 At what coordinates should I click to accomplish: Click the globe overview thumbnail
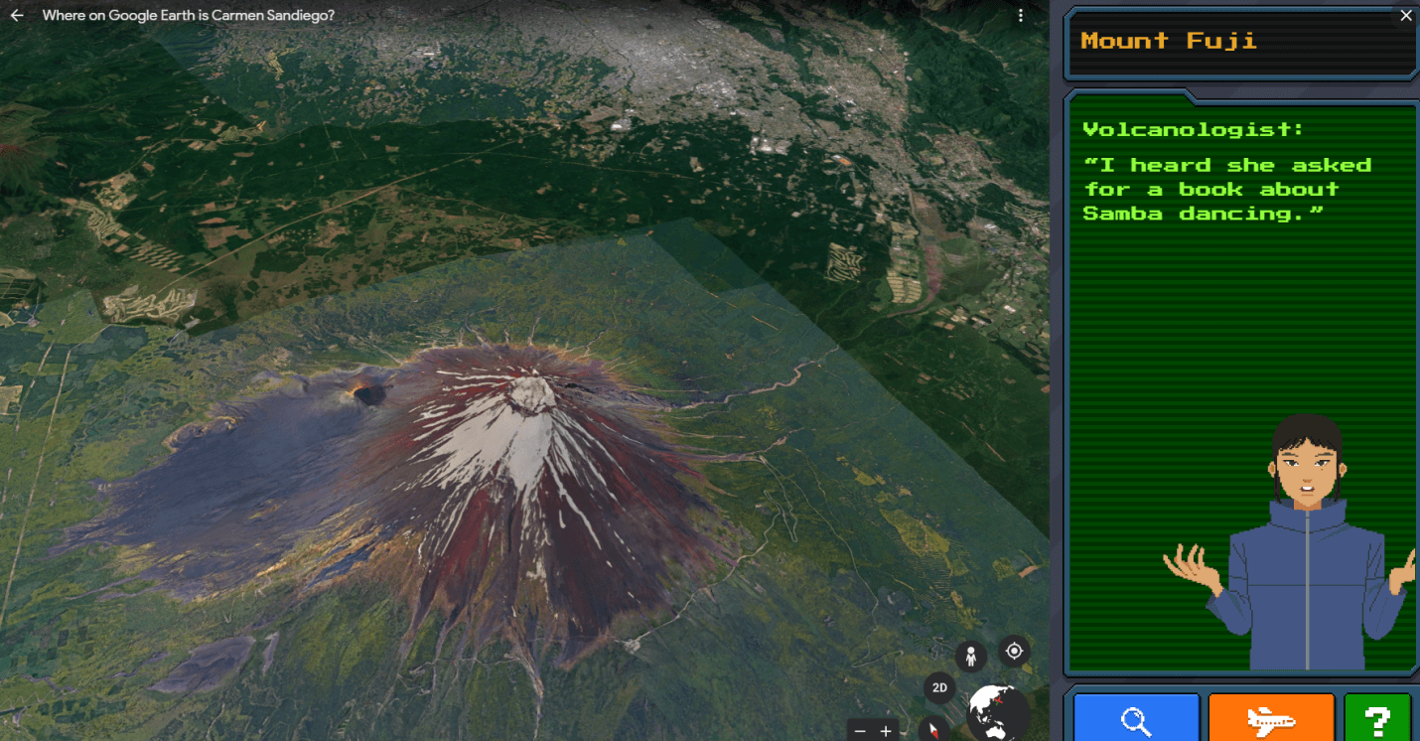(998, 713)
